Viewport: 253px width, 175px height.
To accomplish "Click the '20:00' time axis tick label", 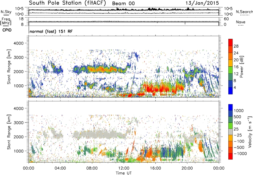I will [187, 168].
